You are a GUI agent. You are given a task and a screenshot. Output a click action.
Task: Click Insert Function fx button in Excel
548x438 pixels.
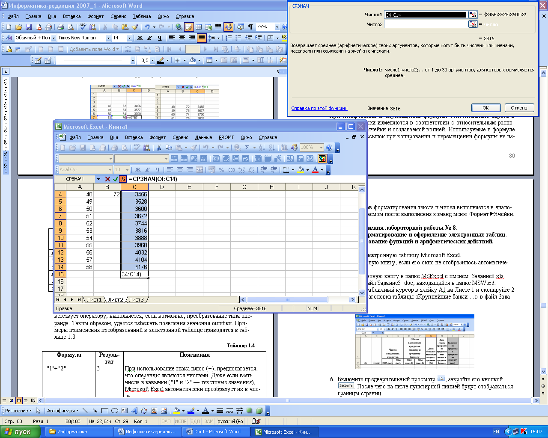point(123,179)
